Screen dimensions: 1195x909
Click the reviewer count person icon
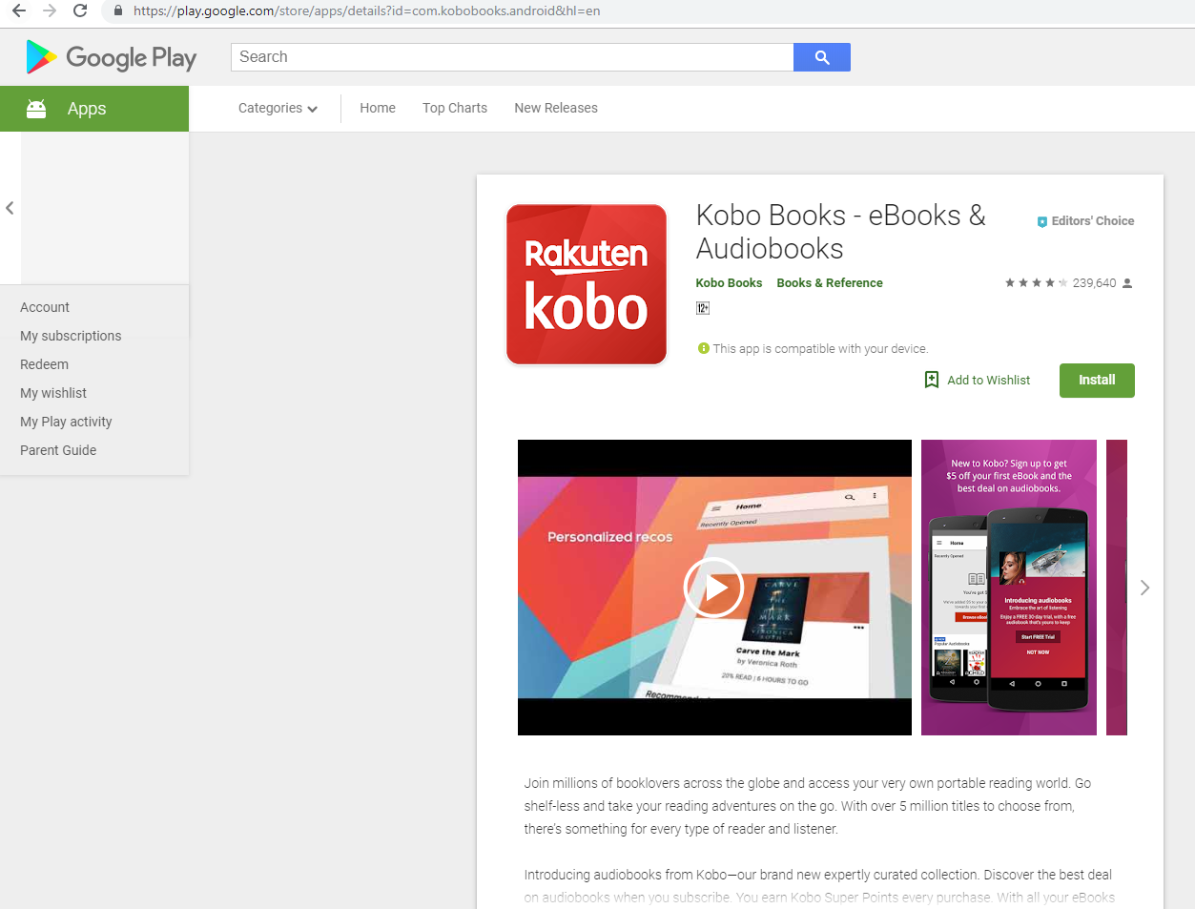pos(1126,282)
